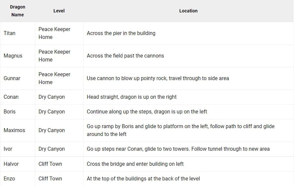The width and height of the screenshot is (294, 186).
Task: Click the Conan name cell
Action: (x=11, y=97)
